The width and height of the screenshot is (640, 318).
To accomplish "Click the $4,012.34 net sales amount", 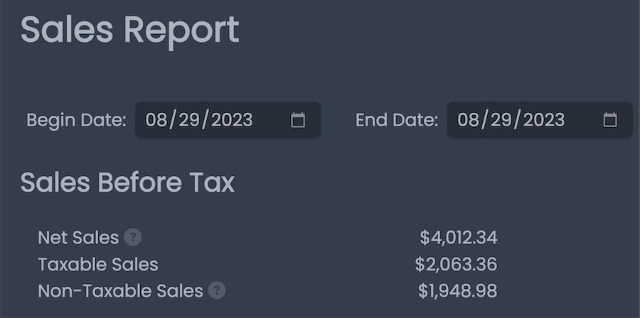I will [459, 238].
